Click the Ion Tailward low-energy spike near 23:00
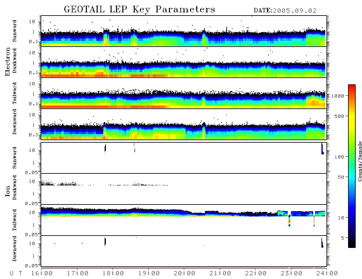Image resolution: width=362 pixels, height=279 pixels. point(289,221)
